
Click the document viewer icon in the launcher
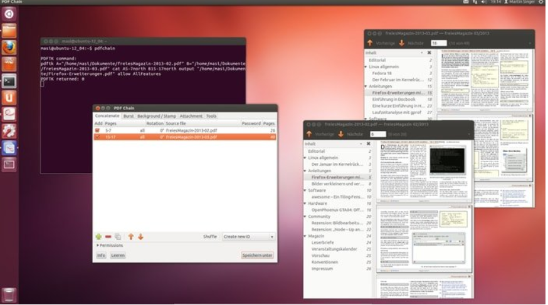click(x=9, y=115)
